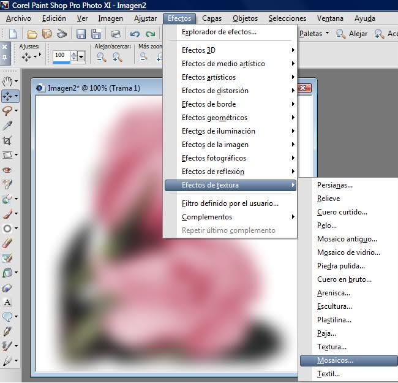Select the Lighten/Darken retouch tool
Screen dimensions: 398x383
[x=7, y=229]
